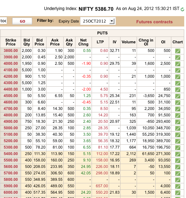Select strike price 5700.00 link
This screenshot has width=186, height=198.
[11, 173]
